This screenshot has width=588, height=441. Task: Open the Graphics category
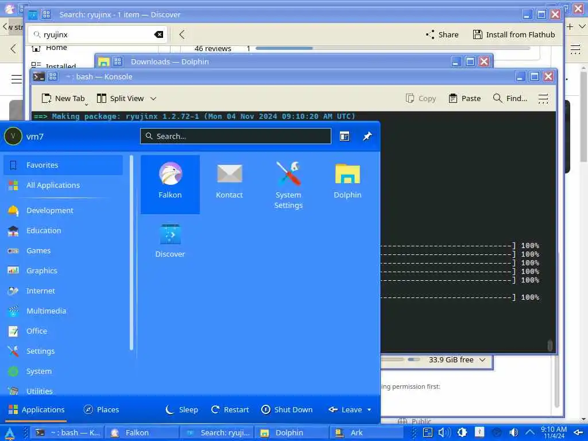pos(63,271)
